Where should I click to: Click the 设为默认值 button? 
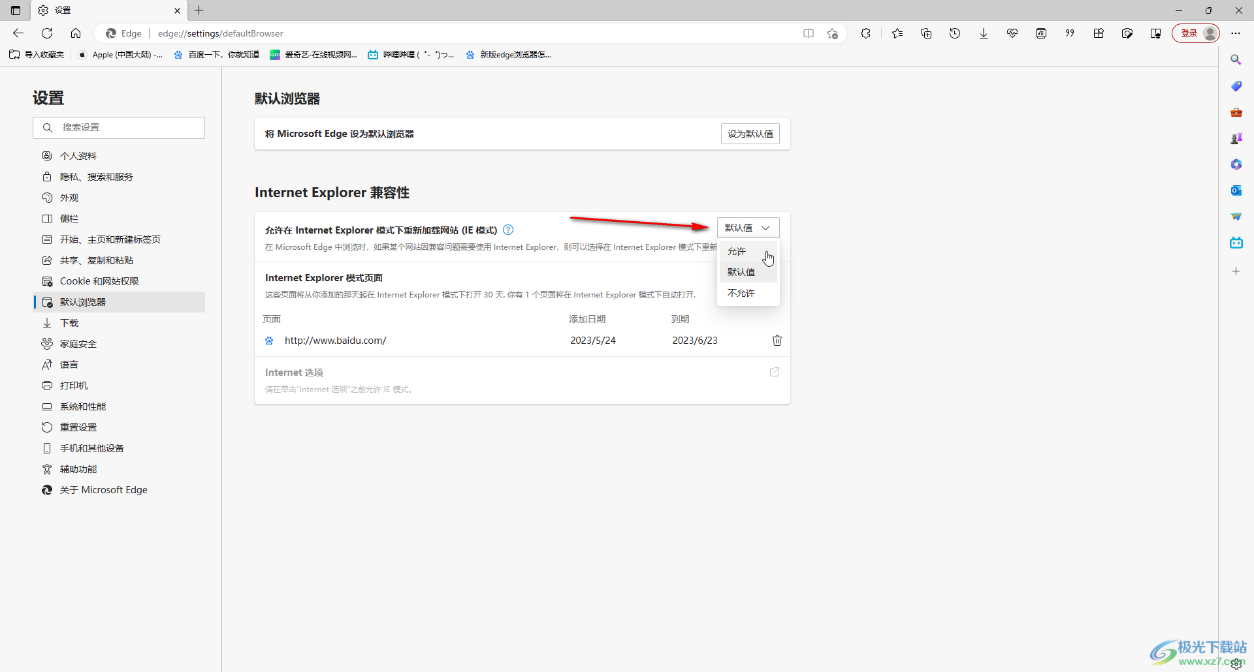750,134
